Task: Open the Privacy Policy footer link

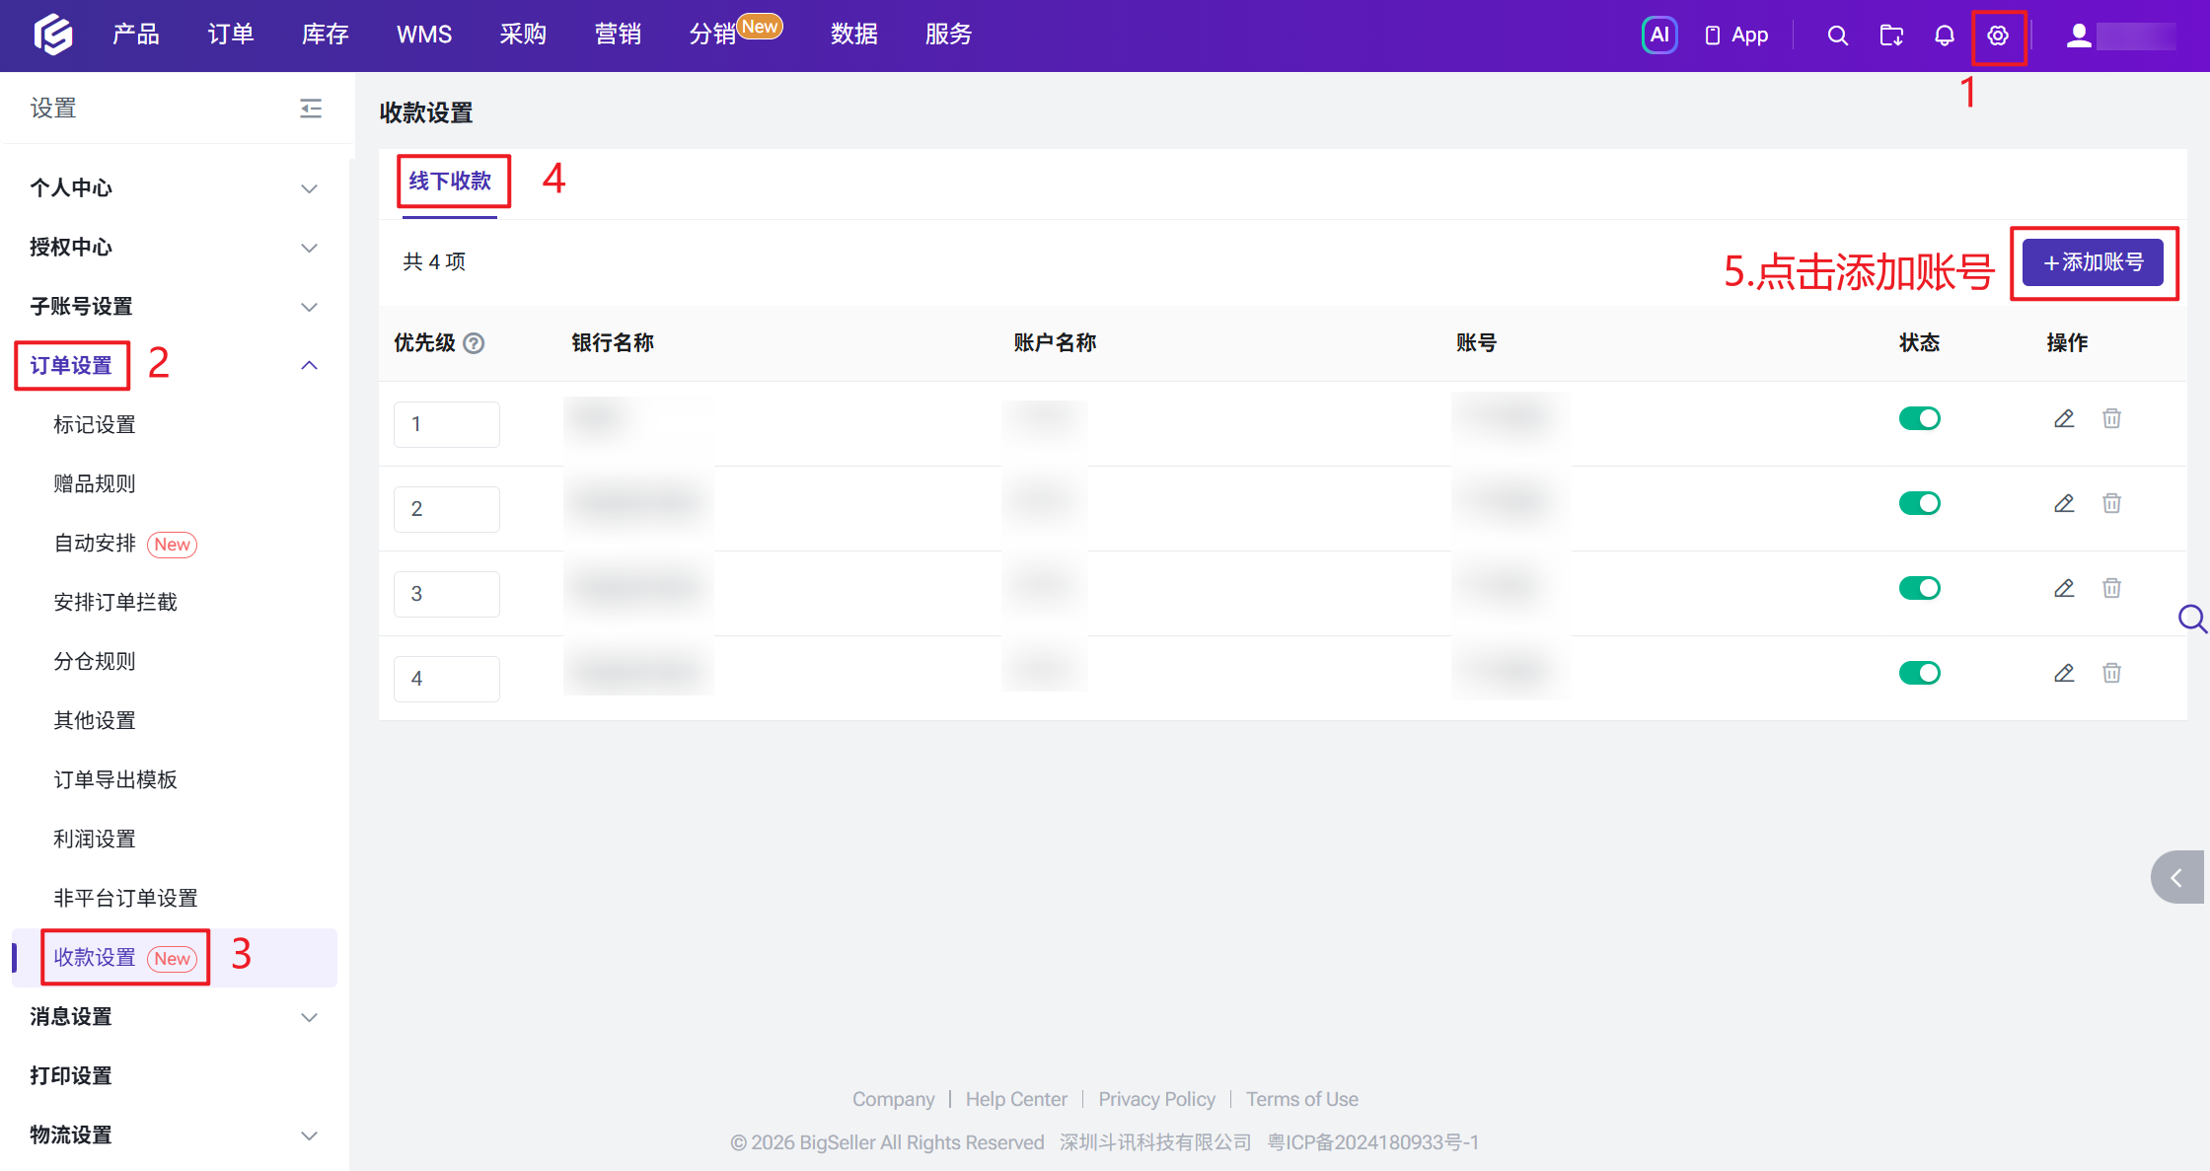Action: (1156, 1099)
